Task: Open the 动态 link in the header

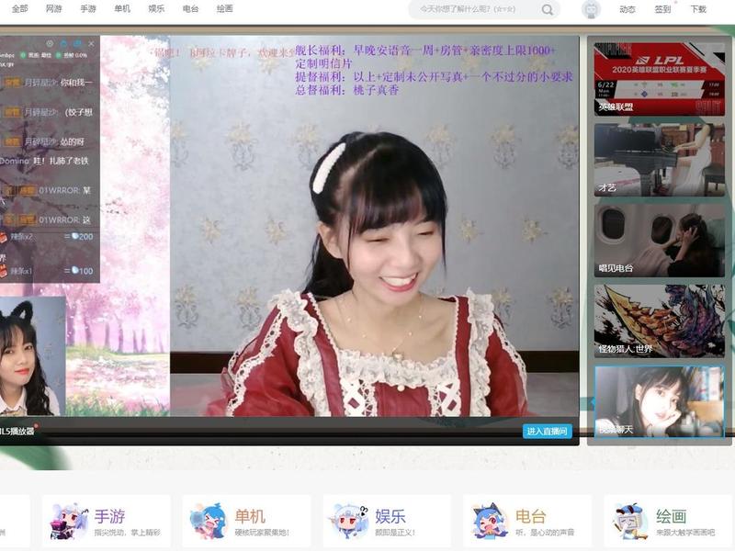Action: tap(628, 9)
